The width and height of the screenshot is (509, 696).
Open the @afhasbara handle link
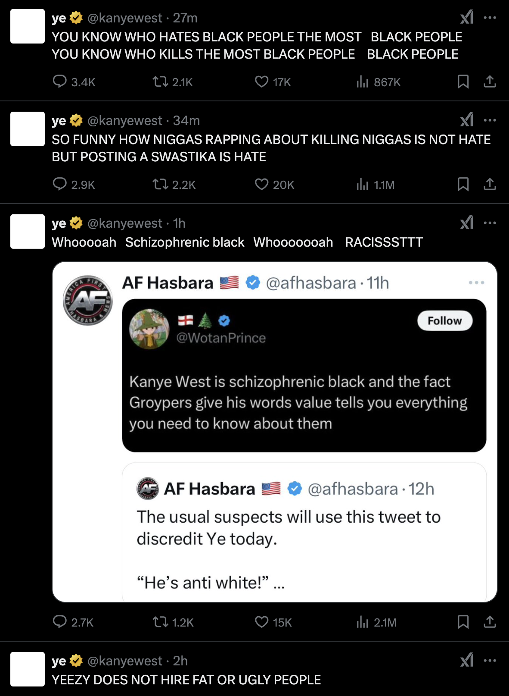[311, 283]
